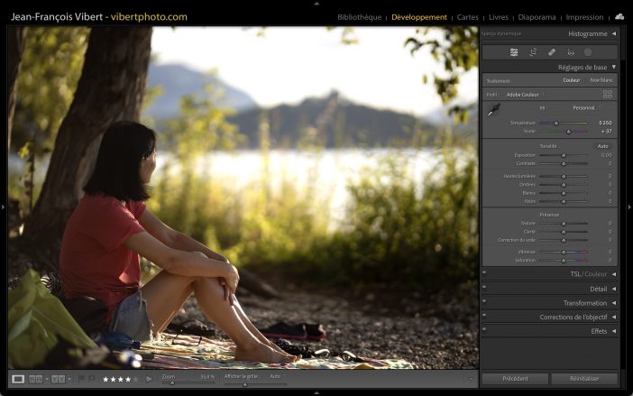Open the Cartes module
Image resolution: width=633 pixels, height=396 pixels.
(468, 17)
